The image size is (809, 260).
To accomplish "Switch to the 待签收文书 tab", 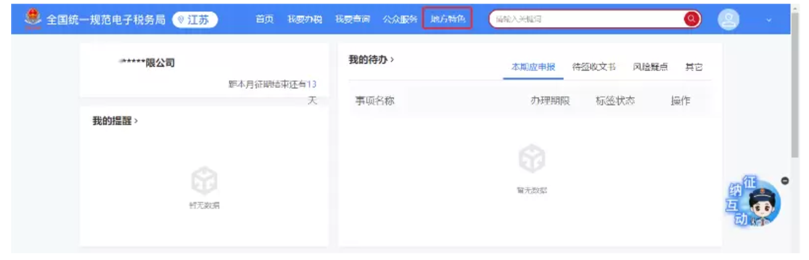I will coord(594,67).
